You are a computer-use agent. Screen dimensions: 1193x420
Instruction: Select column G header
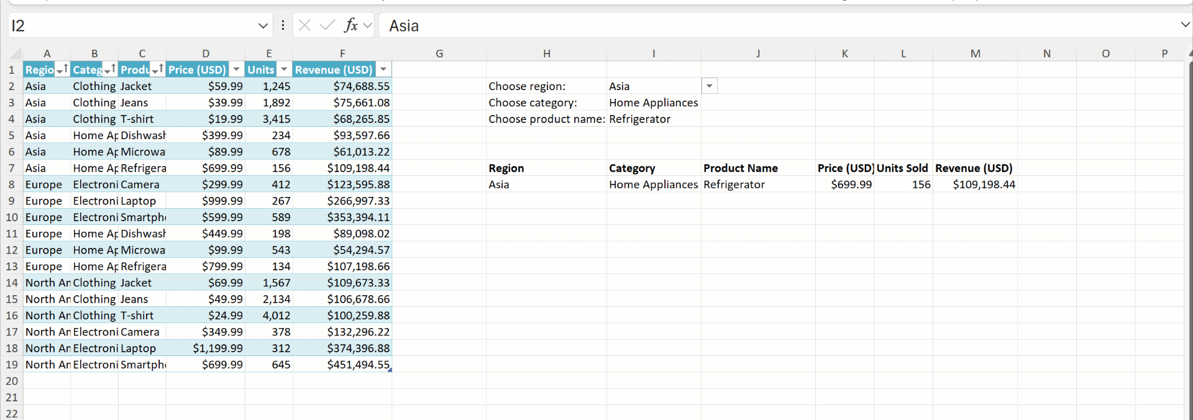tap(439, 53)
